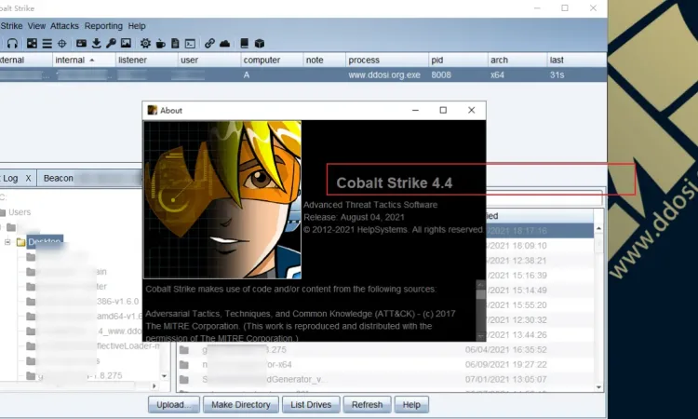The width and height of the screenshot is (698, 419).
Task: Click the List Drives button
Action: point(311,405)
